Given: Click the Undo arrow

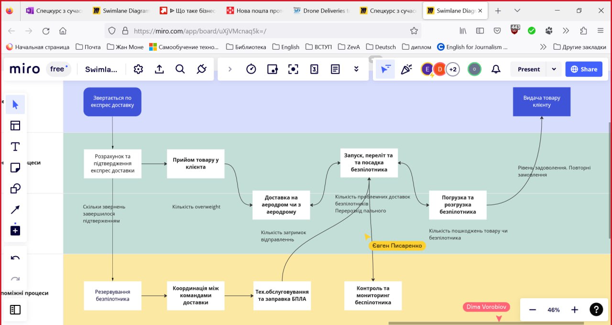Looking at the screenshot, I should (15, 259).
